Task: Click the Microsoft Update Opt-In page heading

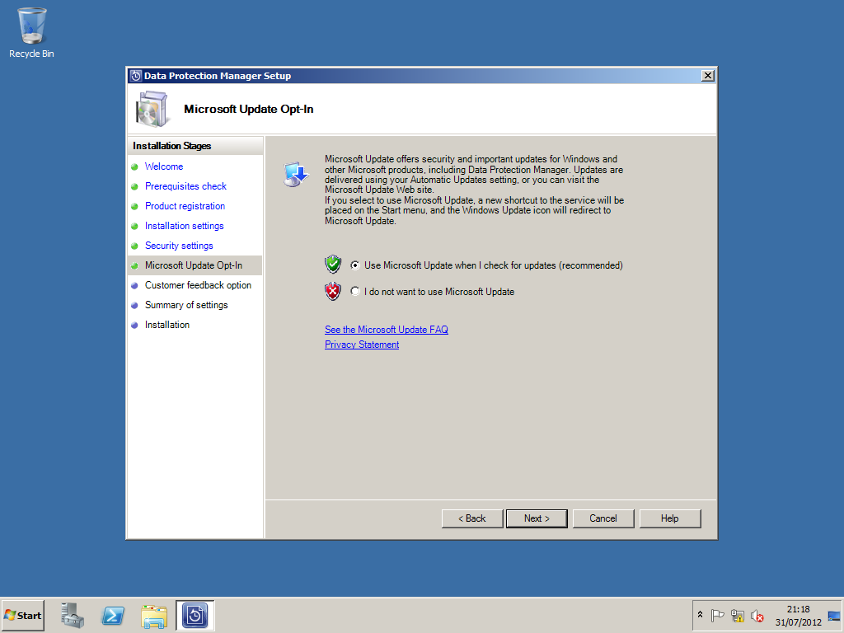Action: [249, 110]
